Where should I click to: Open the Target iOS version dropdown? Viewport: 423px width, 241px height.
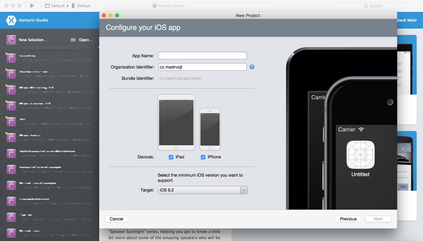tap(202, 190)
